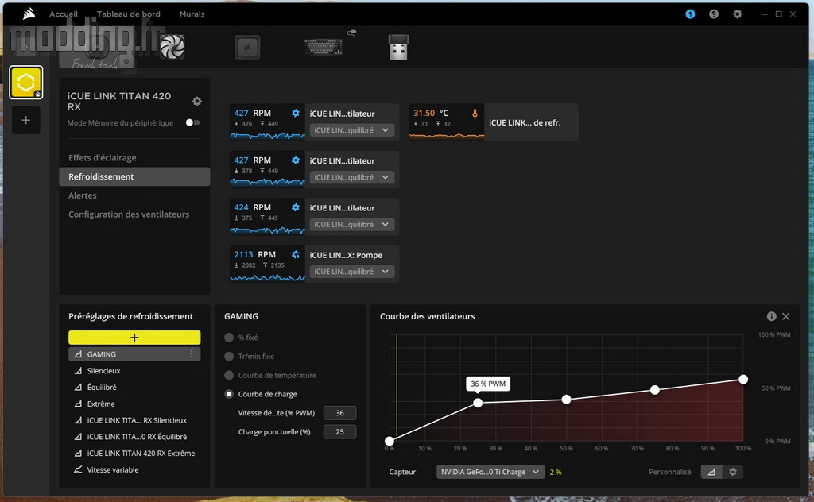Click the Charge ponctuelle (%) input field
The width and height of the screenshot is (814, 502).
point(339,432)
